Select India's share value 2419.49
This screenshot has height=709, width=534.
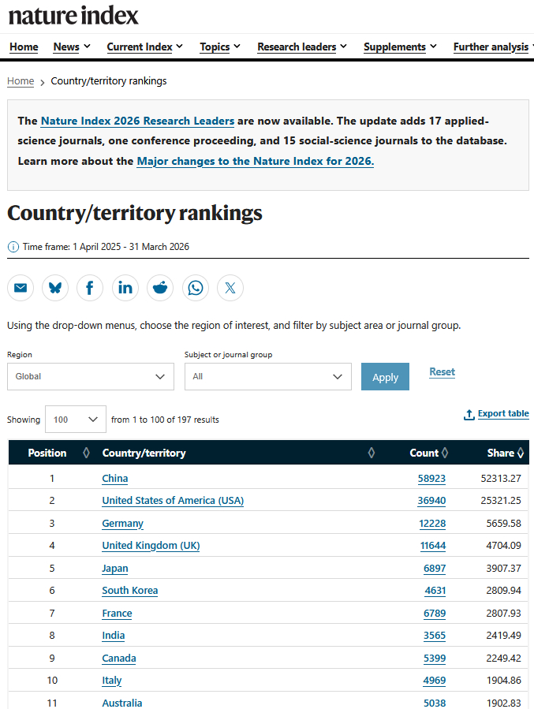(x=504, y=636)
